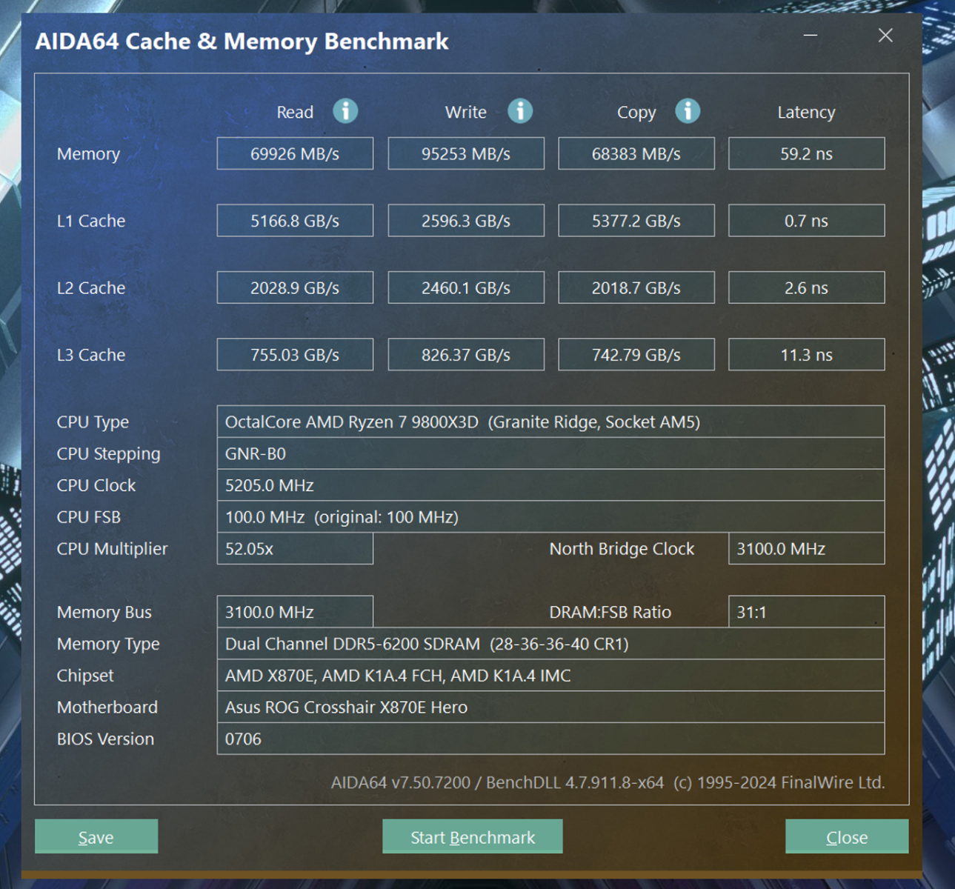Select the L3 Cache latency 11.3 ns
955x889 pixels.
pyautogui.click(x=807, y=355)
